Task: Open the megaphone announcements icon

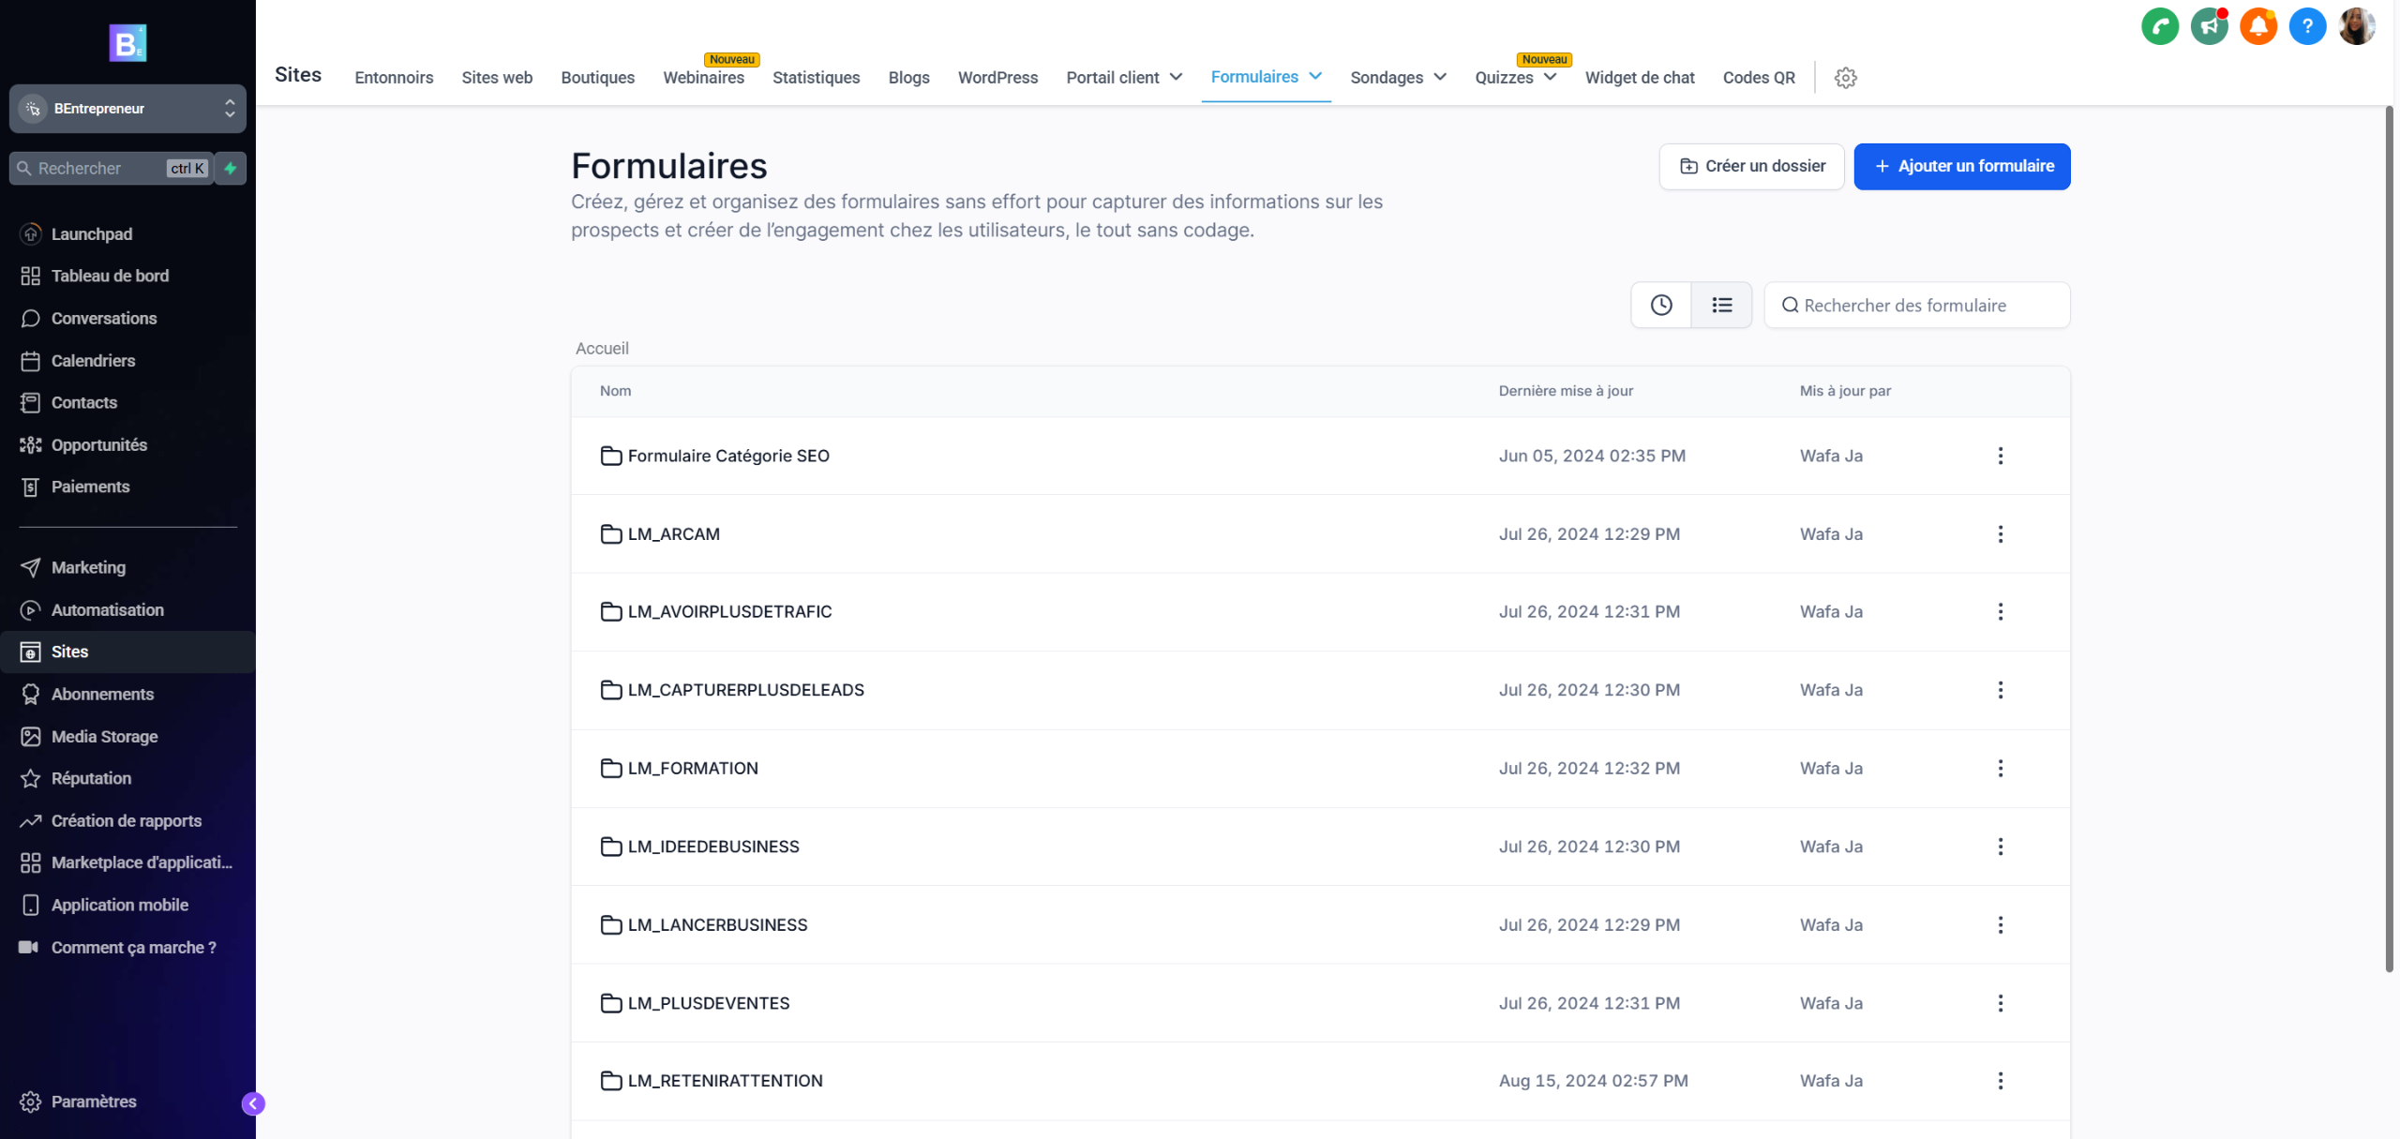Action: click(x=2209, y=26)
